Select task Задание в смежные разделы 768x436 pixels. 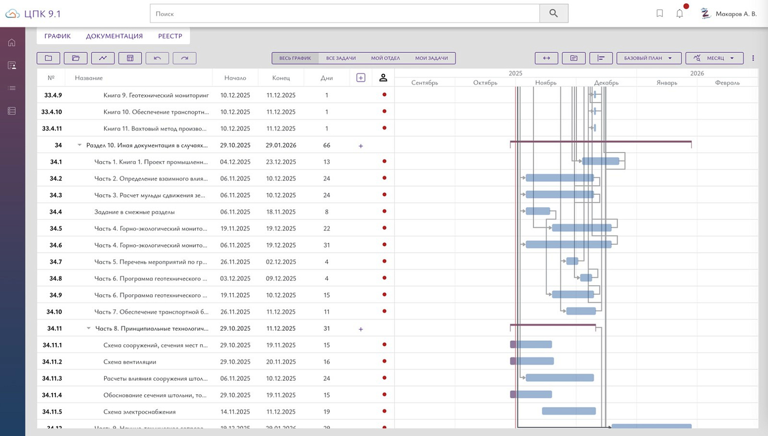(134, 212)
